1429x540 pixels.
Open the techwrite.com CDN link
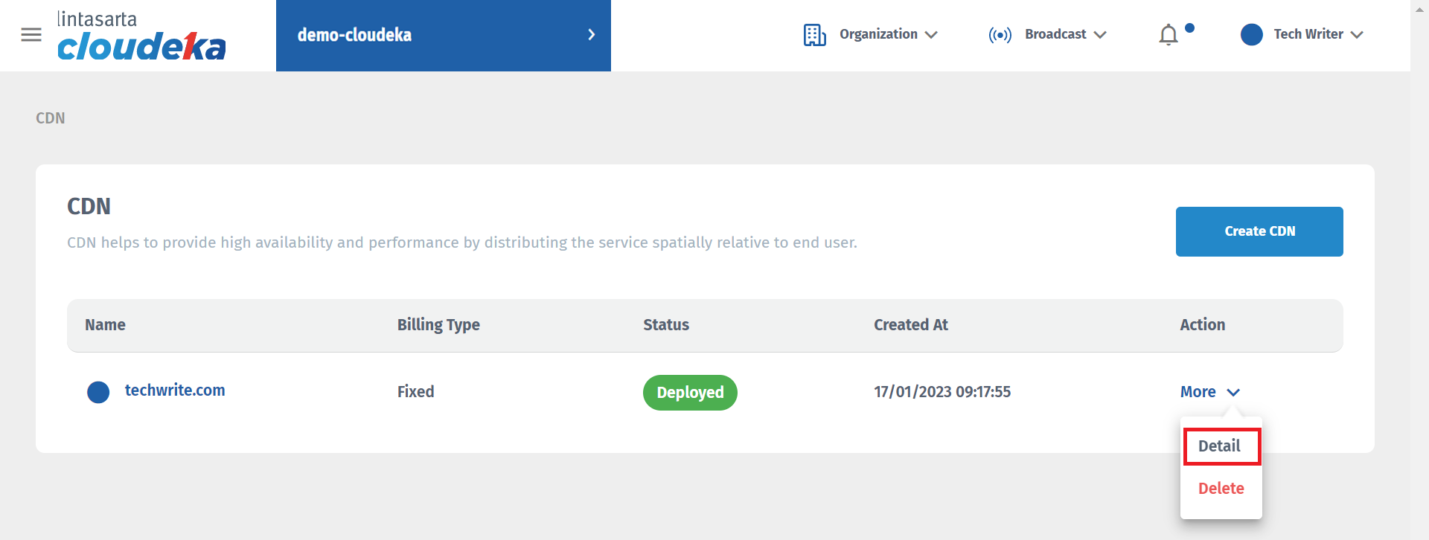coord(175,390)
